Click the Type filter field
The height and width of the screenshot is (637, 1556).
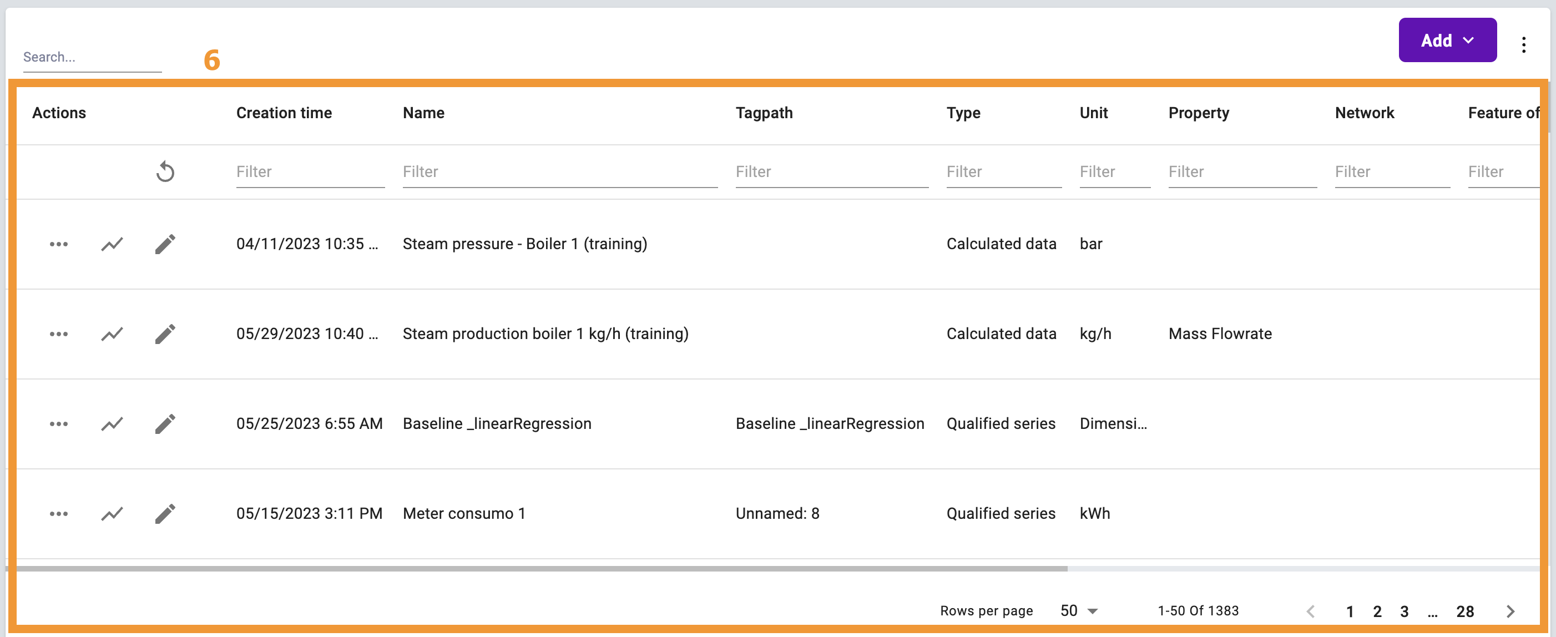1003,172
